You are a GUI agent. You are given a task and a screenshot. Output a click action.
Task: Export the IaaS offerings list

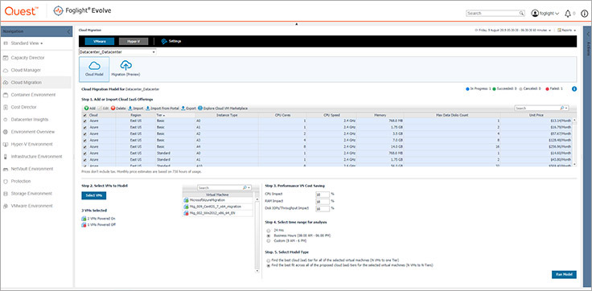[189, 109]
